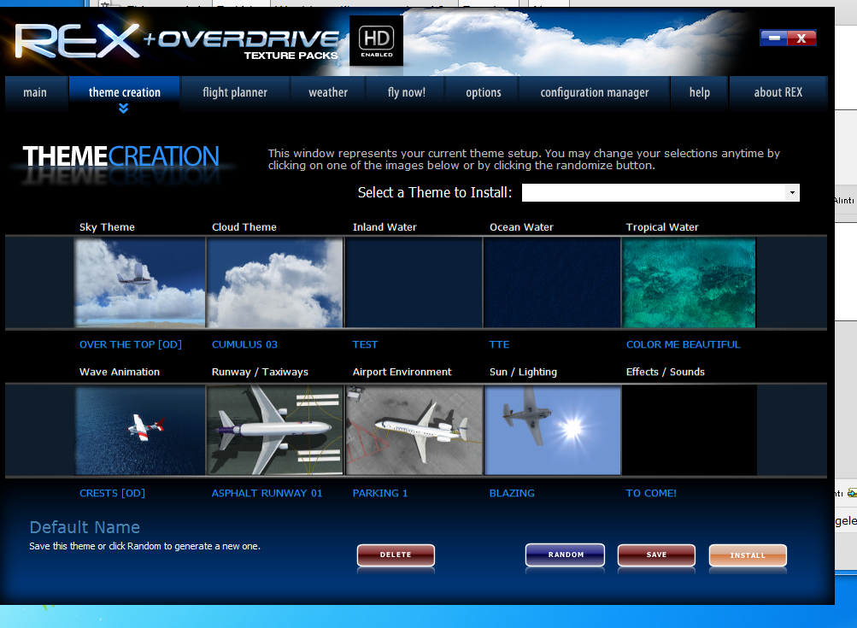This screenshot has width=857, height=628.
Task: Click the CRESTS [OD] label
Action: (112, 494)
